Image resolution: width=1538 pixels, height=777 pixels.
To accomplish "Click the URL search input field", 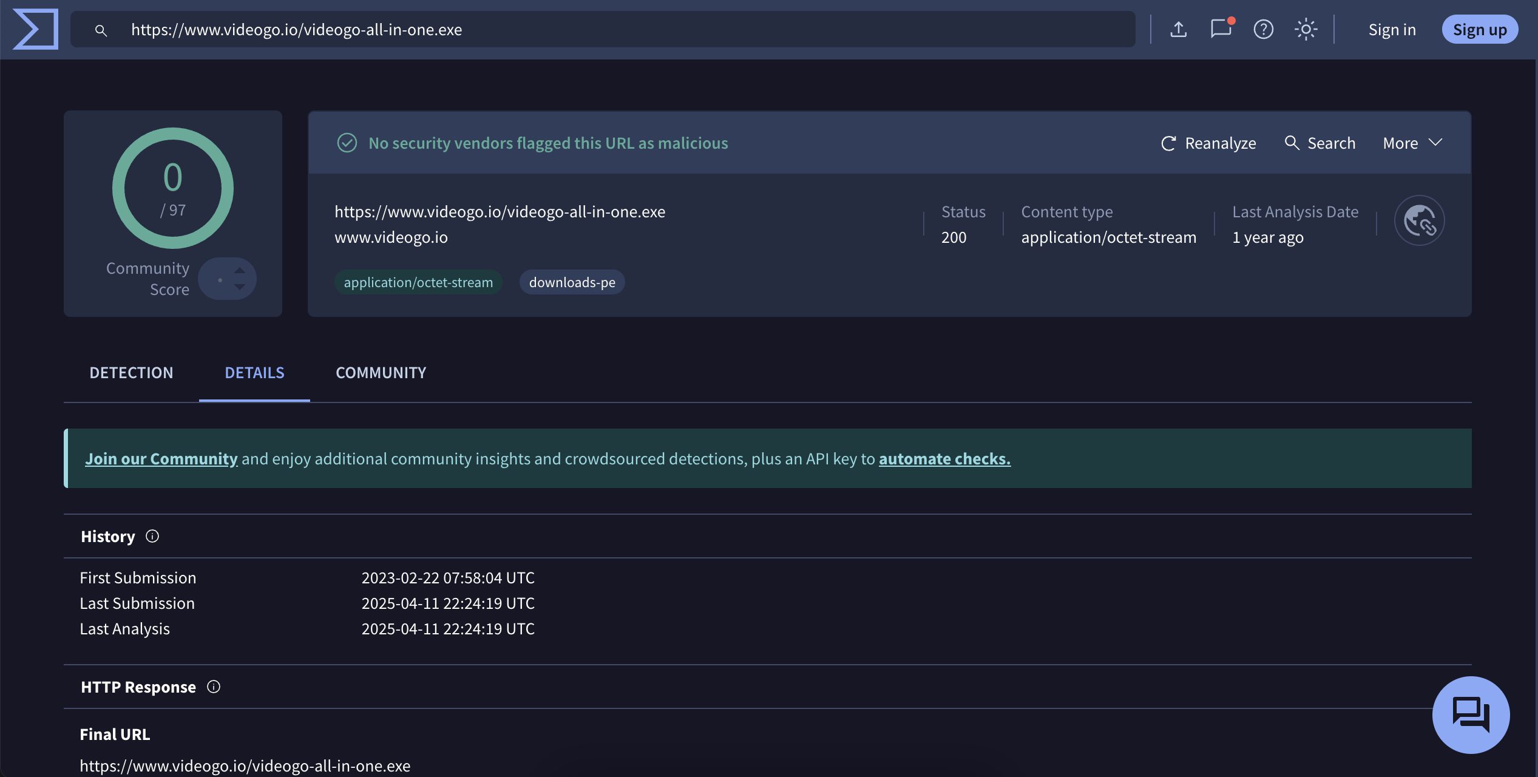I will (x=607, y=30).
